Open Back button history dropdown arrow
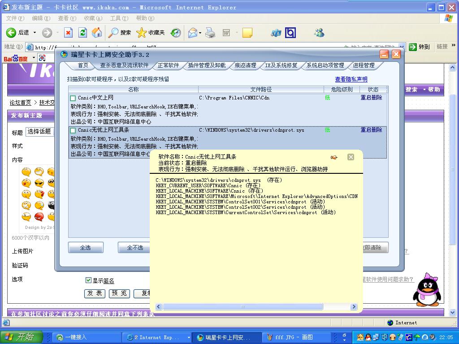 (35, 32)
